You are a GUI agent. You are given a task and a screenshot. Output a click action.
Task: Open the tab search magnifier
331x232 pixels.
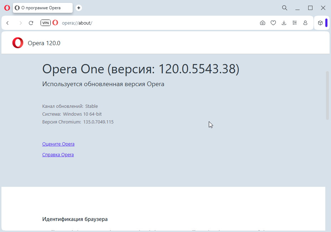(x=285, y=8)
